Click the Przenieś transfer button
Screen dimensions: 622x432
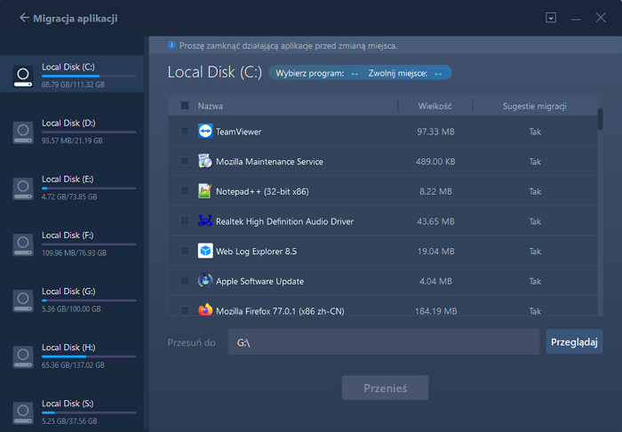click(385, 388)
